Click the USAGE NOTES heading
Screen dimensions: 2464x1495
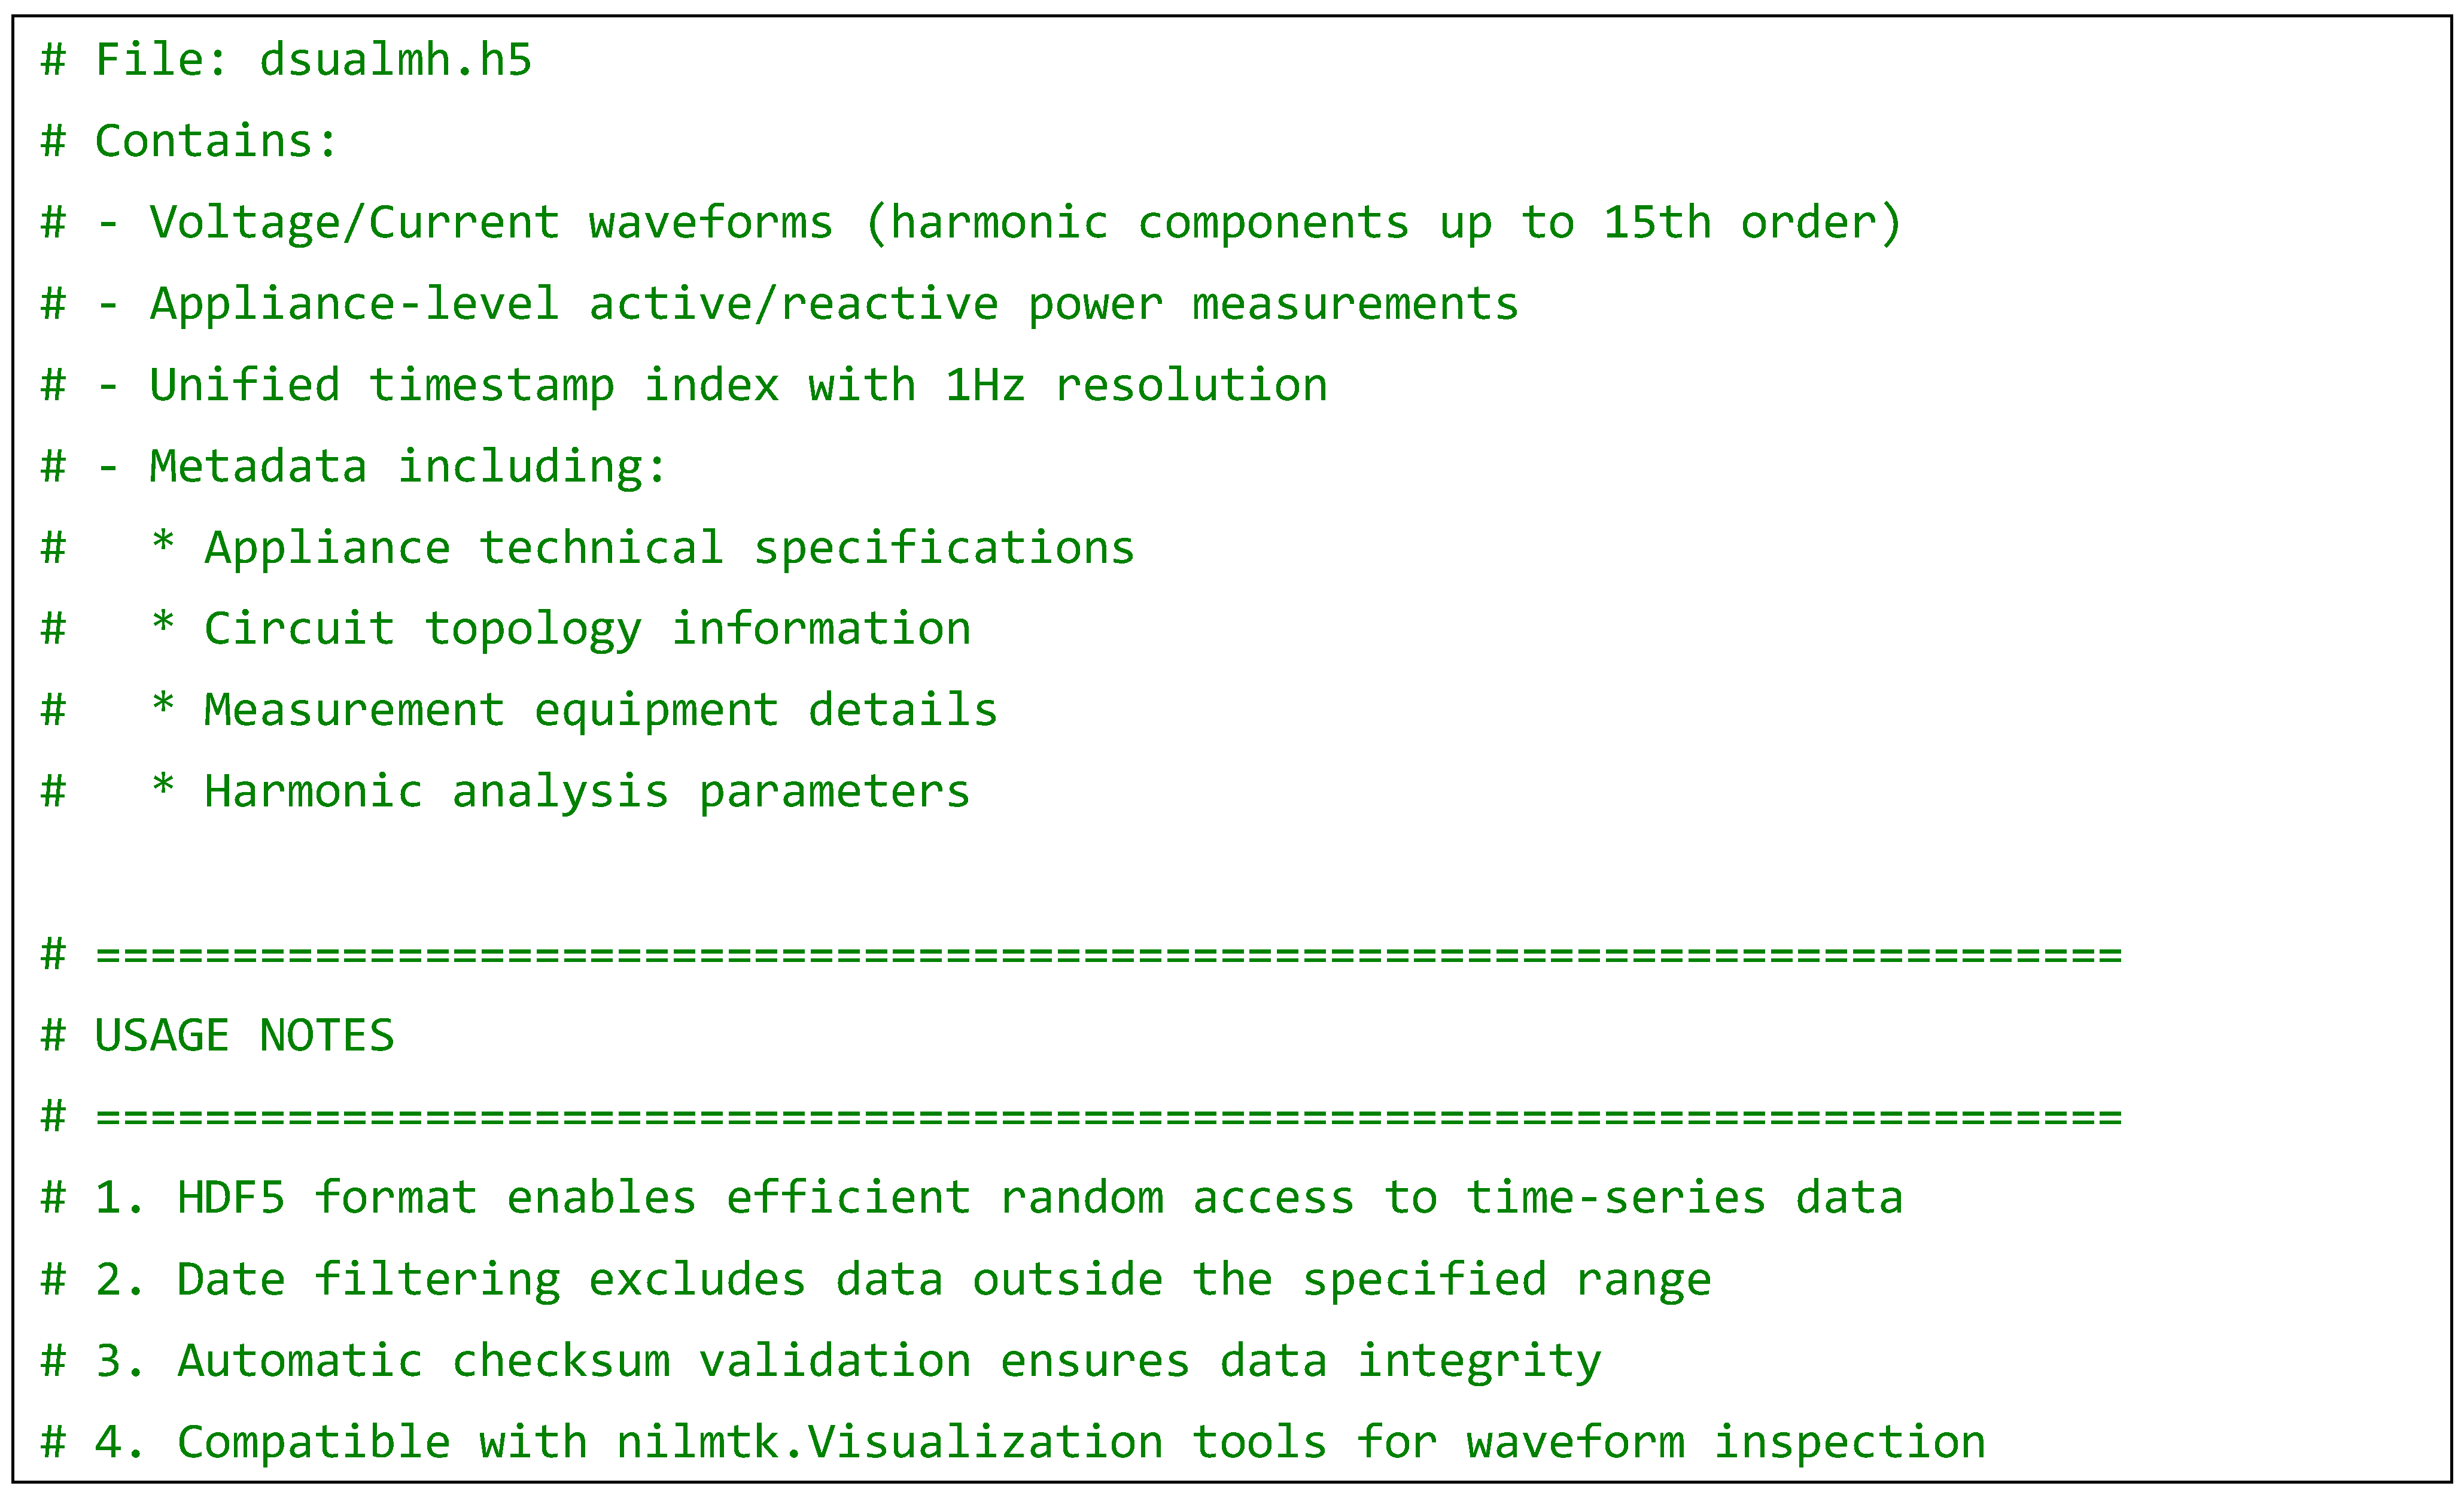coord(244,1036)
